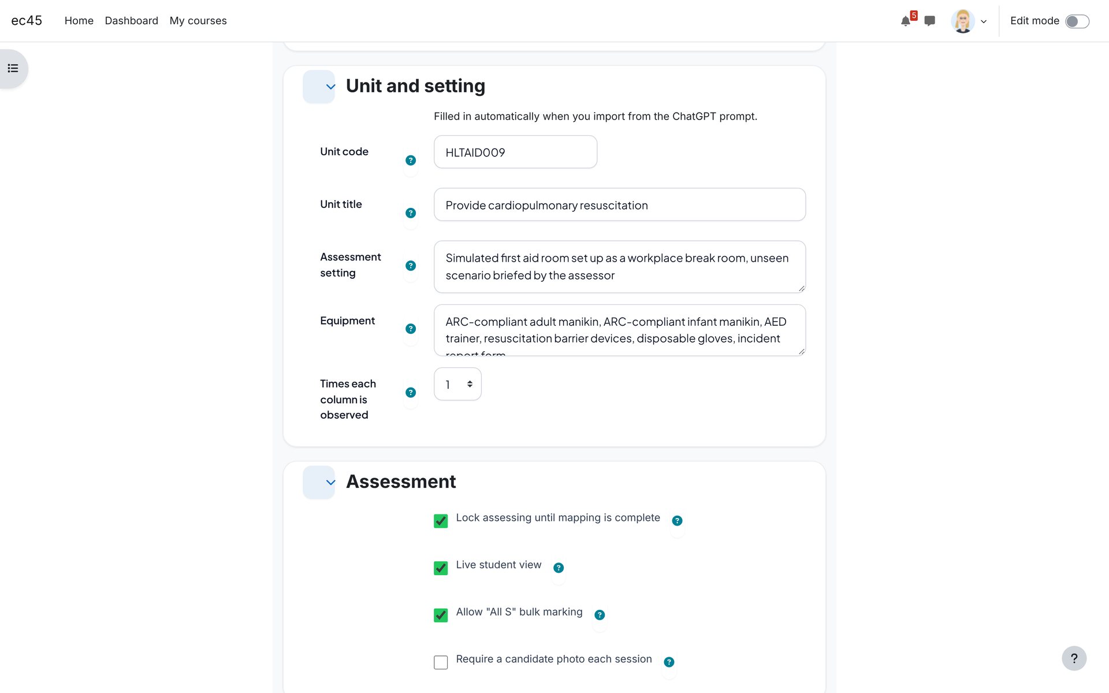Grab the Assessment setting textarea resize handle

point(801,288)
